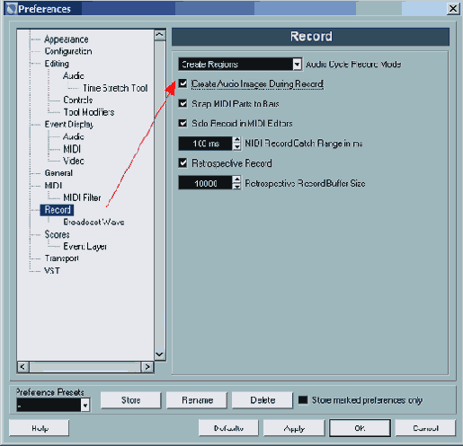Select MIDI Filter tree entry
The width and height of the screenshot is (463, 446).
tap(82, 197)
